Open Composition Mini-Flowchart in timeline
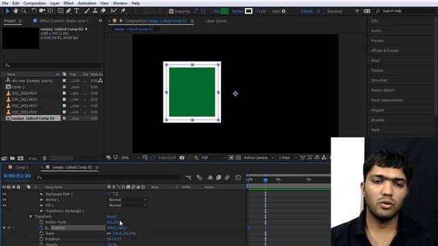This screenshot has width=438, height=246. coord(189,178)
